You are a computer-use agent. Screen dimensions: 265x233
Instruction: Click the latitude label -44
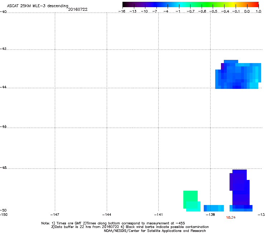[x=3, y=87]
